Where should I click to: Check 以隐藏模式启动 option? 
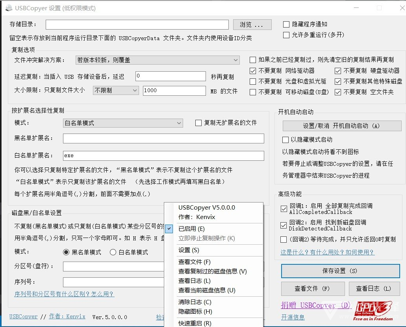(x=285, y=140)
